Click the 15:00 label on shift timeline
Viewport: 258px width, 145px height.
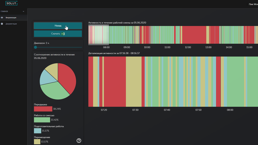(249, 47)
